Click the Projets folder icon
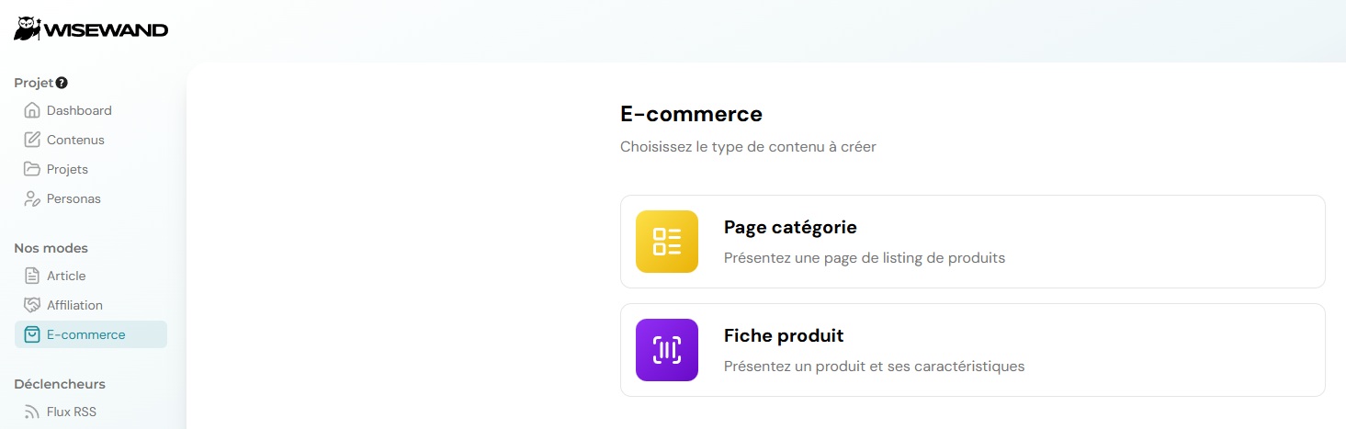 coord(32,169)
